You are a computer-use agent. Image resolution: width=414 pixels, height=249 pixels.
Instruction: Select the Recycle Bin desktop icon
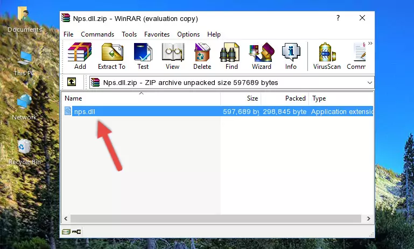pos(25,152)
